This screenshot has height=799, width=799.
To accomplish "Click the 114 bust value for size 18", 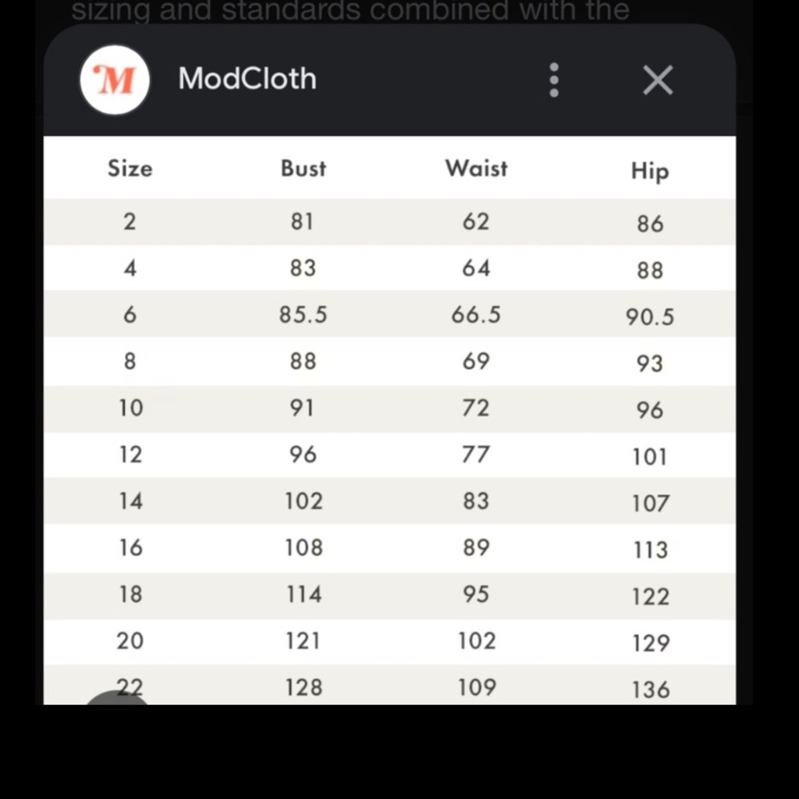I will pyautogui.click(x=304, y=594).
